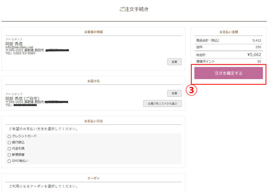Pick 郵便振替 payment radio button

(x=9, y=155)
